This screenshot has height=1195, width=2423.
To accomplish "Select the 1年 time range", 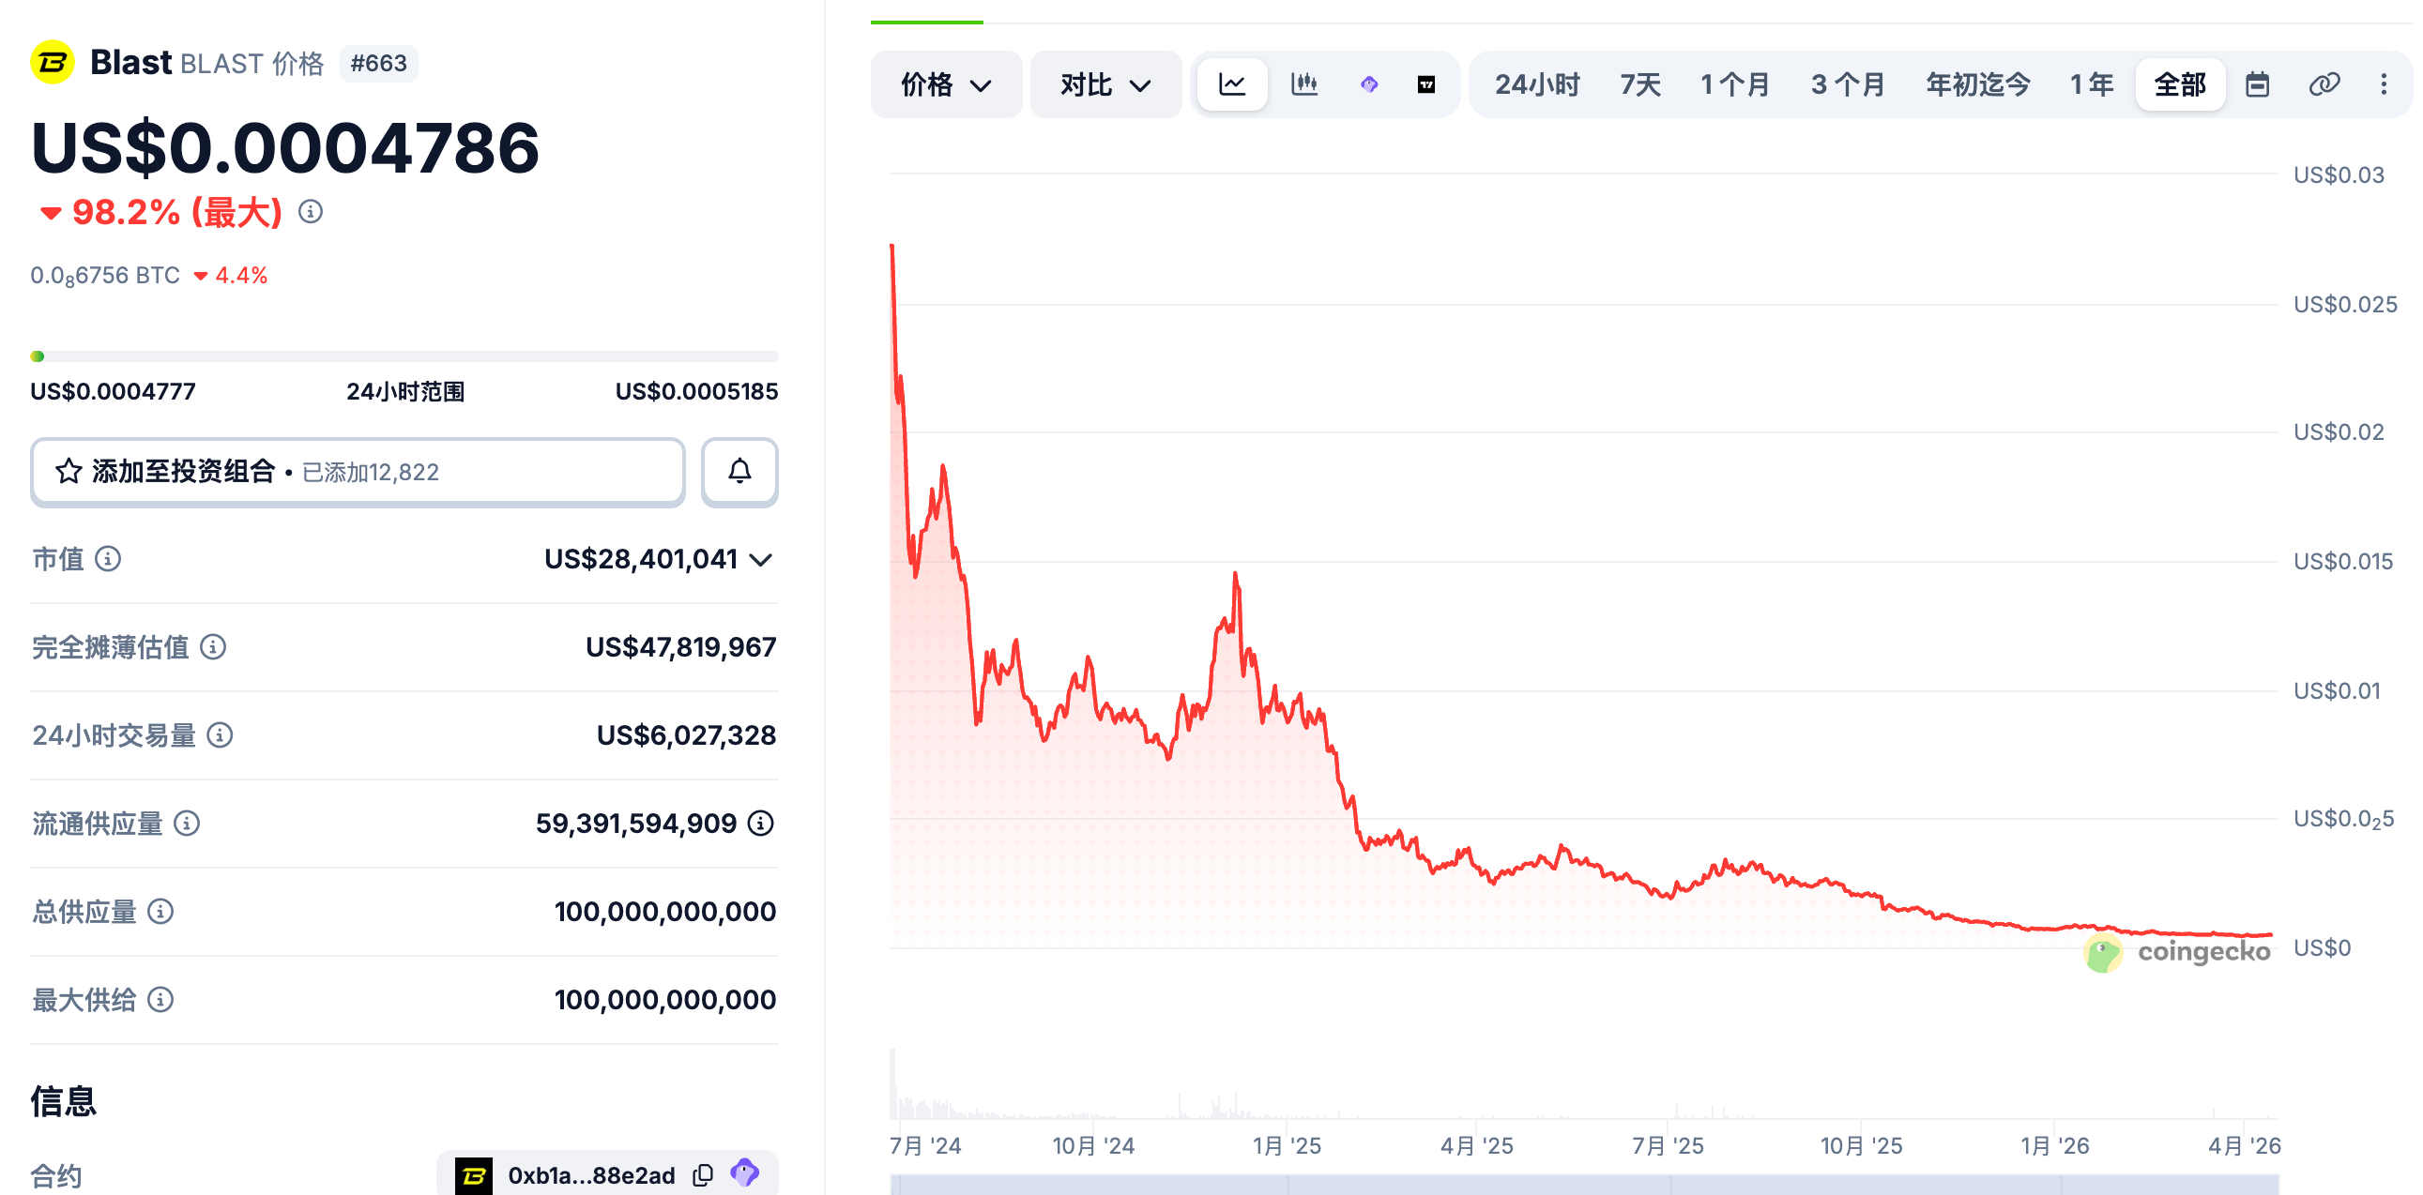I will pos(2091,84).
